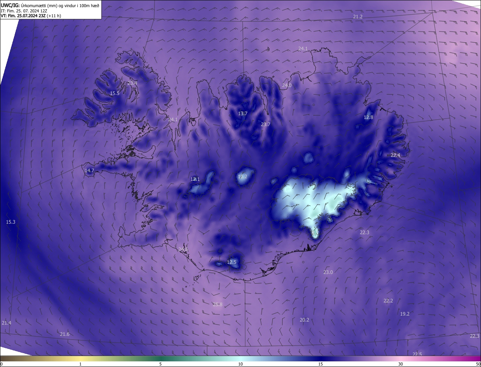Click the 24.0 value label
Screen dimensions: 481x367
point(287,86)
